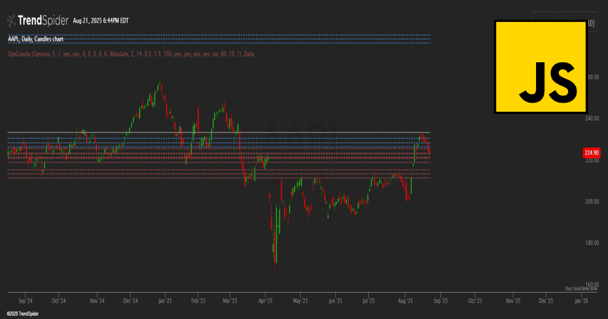Click the red 224.90 current price tag

click(x=592, y=152)
